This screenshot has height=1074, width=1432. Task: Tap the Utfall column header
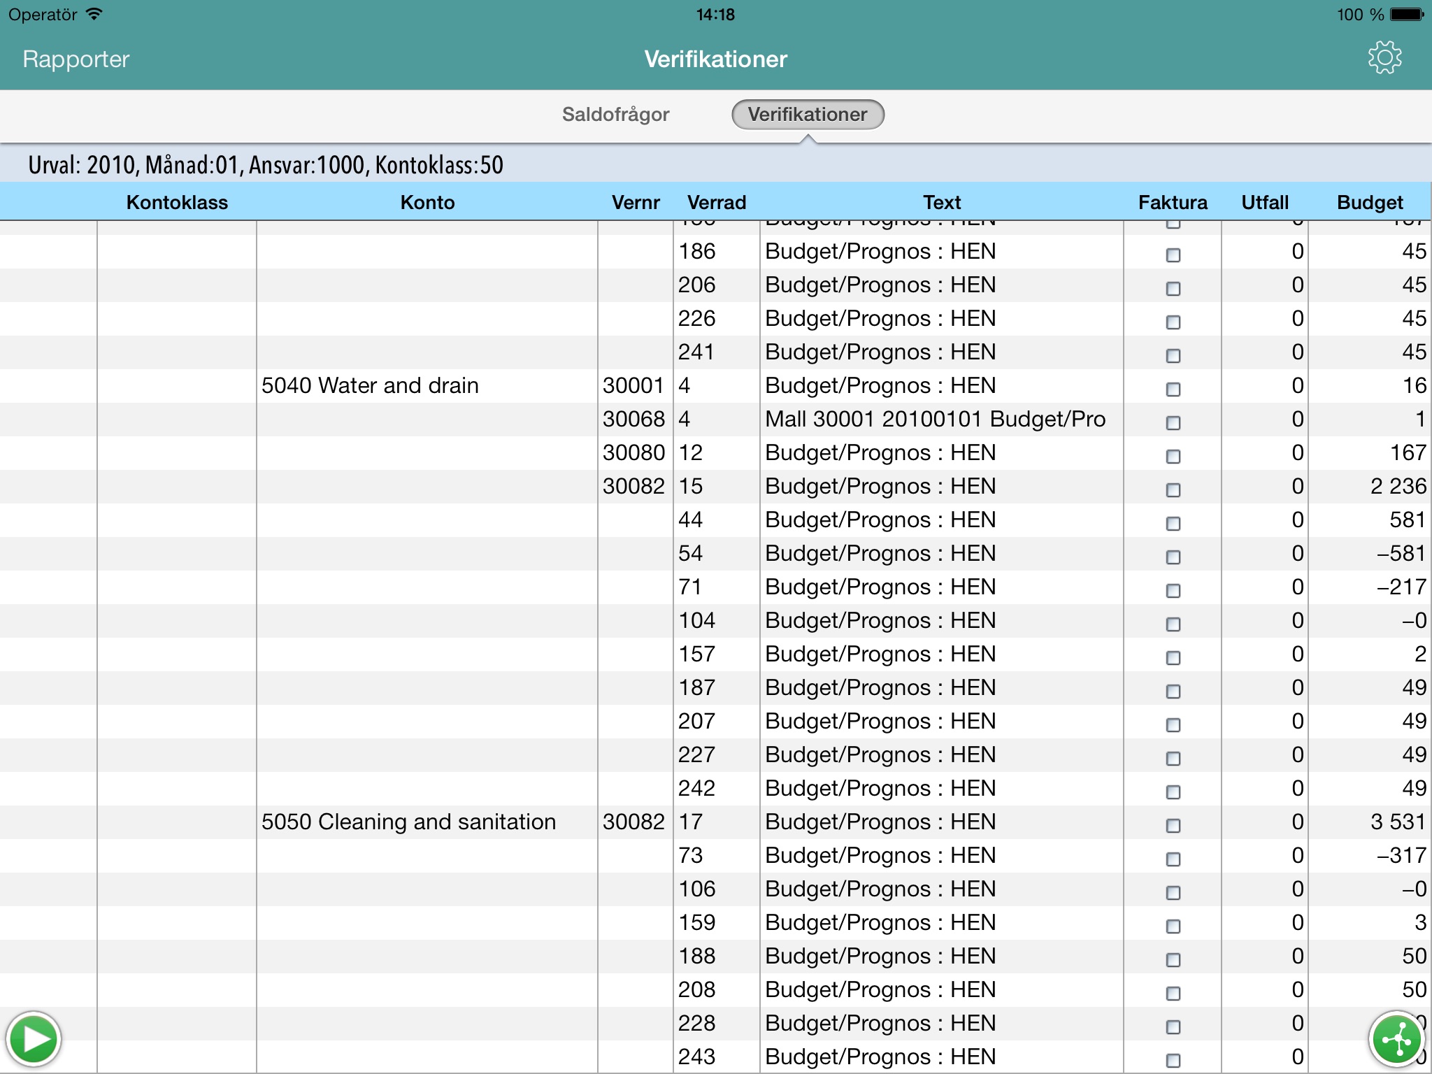[1265, 202]
